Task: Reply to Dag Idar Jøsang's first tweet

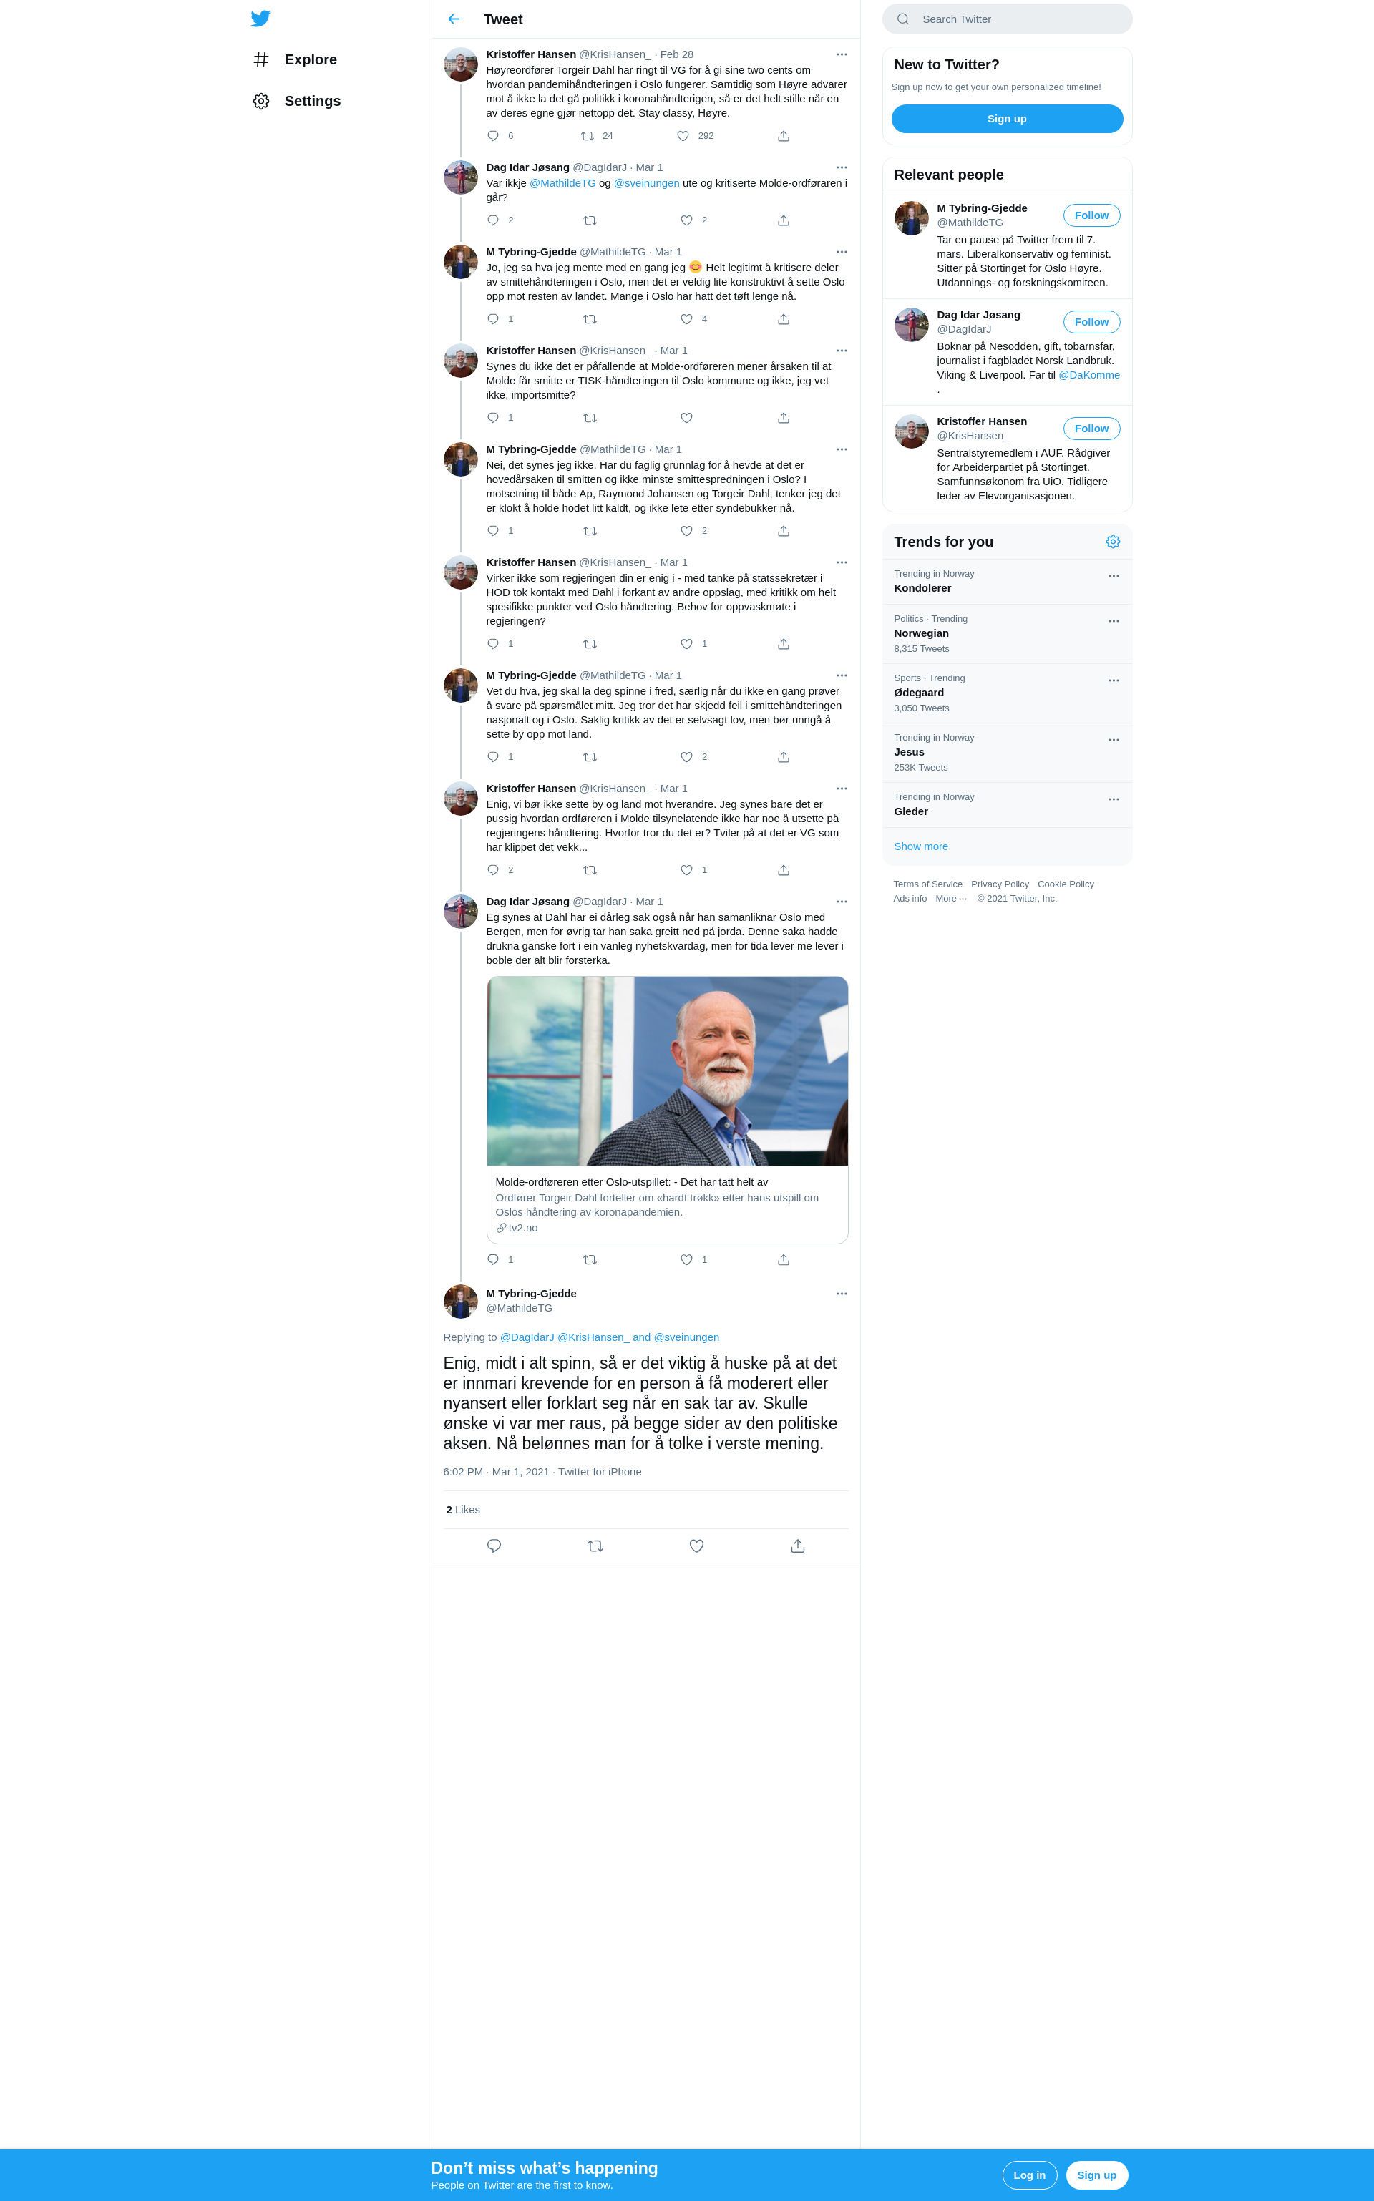Action: pyautogui.click(x=494, y=220)
